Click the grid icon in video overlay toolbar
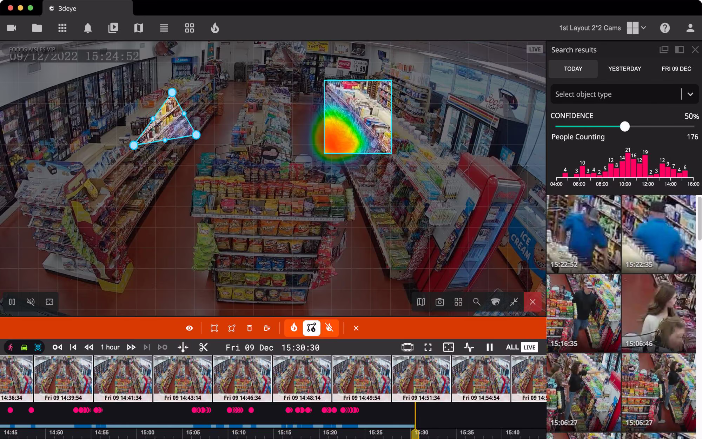 click(x=458, y=302)
